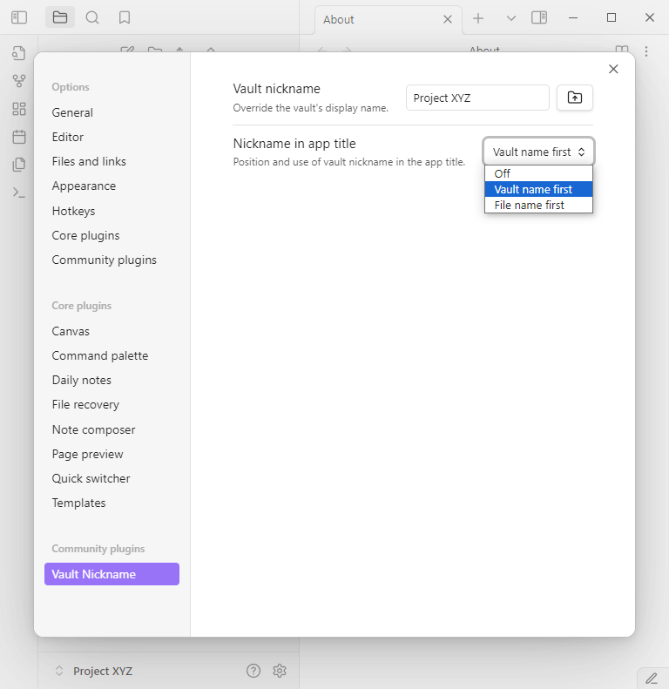This screenshot has height=689, width=669.
Task: Click the templates copy icon in ribbon
Action: tap(19, 165)
